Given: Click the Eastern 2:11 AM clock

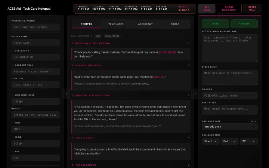Looking at the screenshot, I should (161, 8).
